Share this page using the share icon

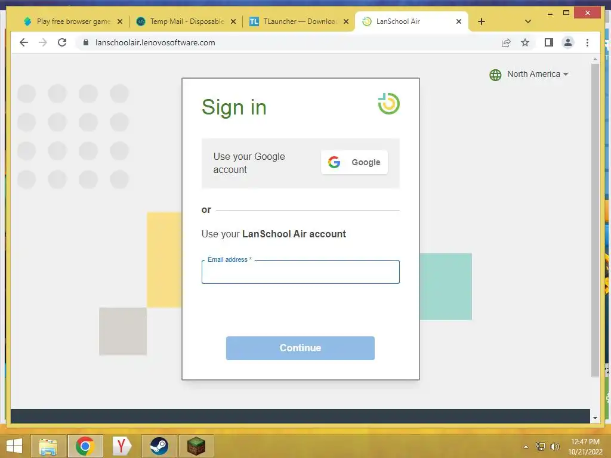tap(506, 42)
